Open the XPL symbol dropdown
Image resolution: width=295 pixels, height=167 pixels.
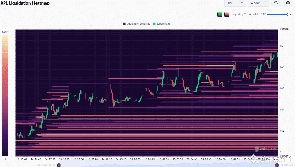click(235, 3)
